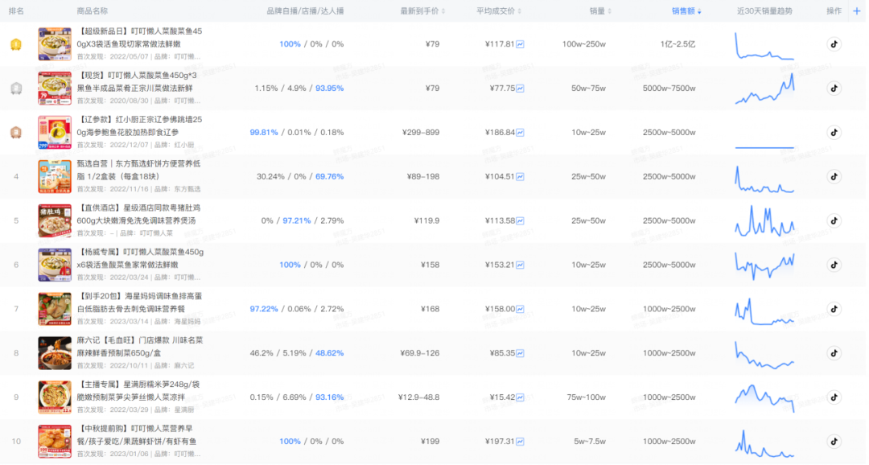The height and width of the screenshot is (465, 869).
Task: Click thumbnail of 东方甄选虾饼 product
Action: [x=55, y=177]
